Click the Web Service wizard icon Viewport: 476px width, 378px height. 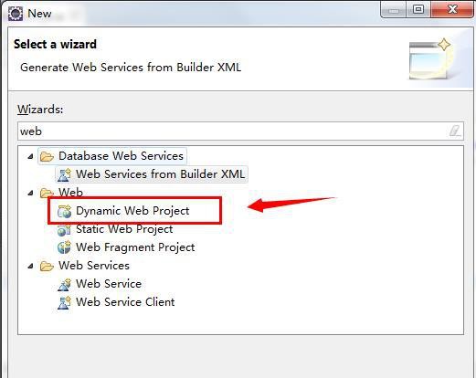tap(64, 284)
